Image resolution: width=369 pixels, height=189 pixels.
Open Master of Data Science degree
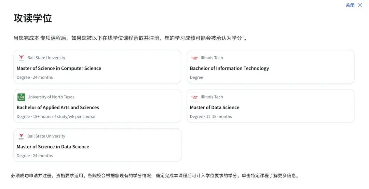point(215,107)
